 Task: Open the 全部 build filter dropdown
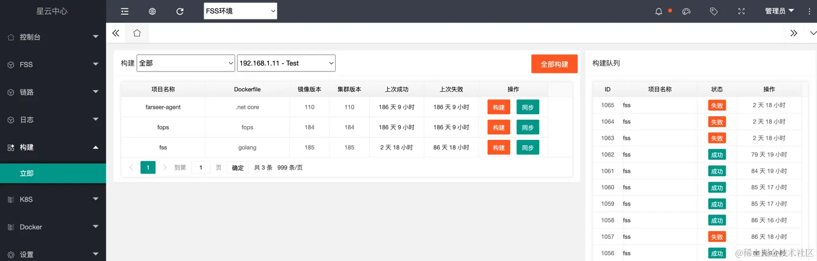(x=186, y=63)
